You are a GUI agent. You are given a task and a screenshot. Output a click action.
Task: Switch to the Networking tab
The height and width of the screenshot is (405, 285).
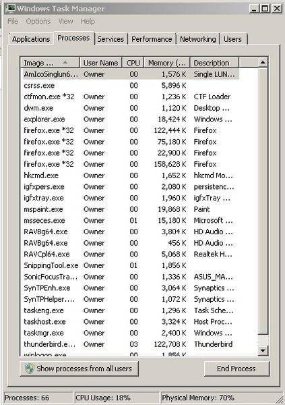pos(198,39)
